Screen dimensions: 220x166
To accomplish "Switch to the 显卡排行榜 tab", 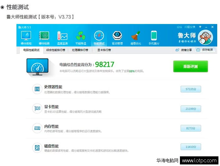I will [x=104, y=50].
